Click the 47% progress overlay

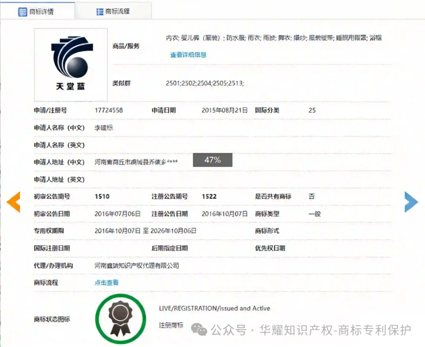pos(213,160)
